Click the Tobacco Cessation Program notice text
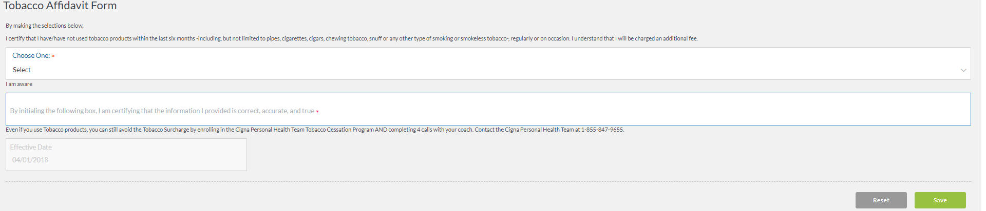The image size is (986, 211). click(288, 130)
